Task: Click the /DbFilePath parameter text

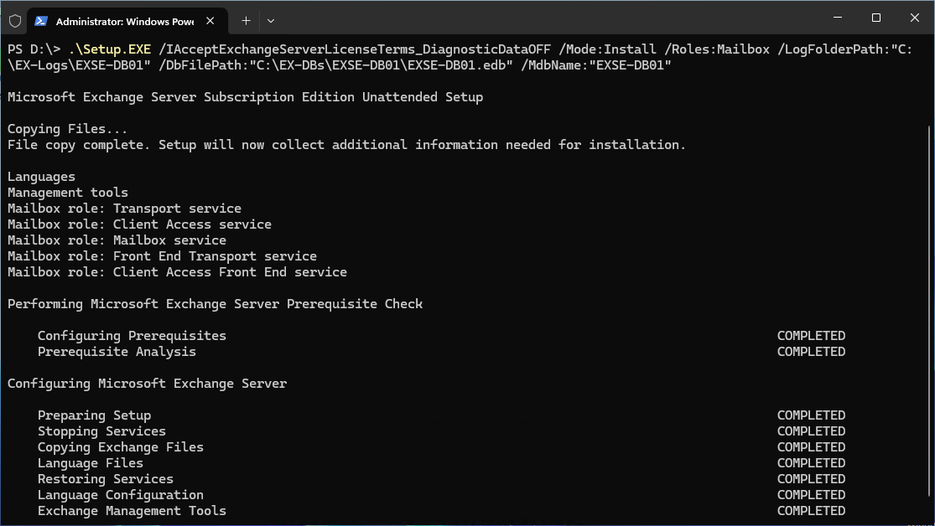Action: (x=335, y=65)
